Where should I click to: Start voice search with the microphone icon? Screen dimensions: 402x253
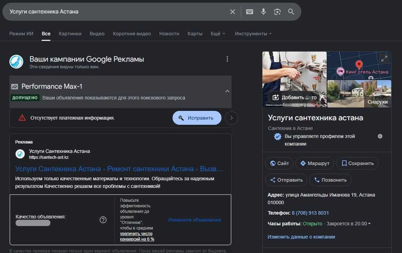point(263,12)
